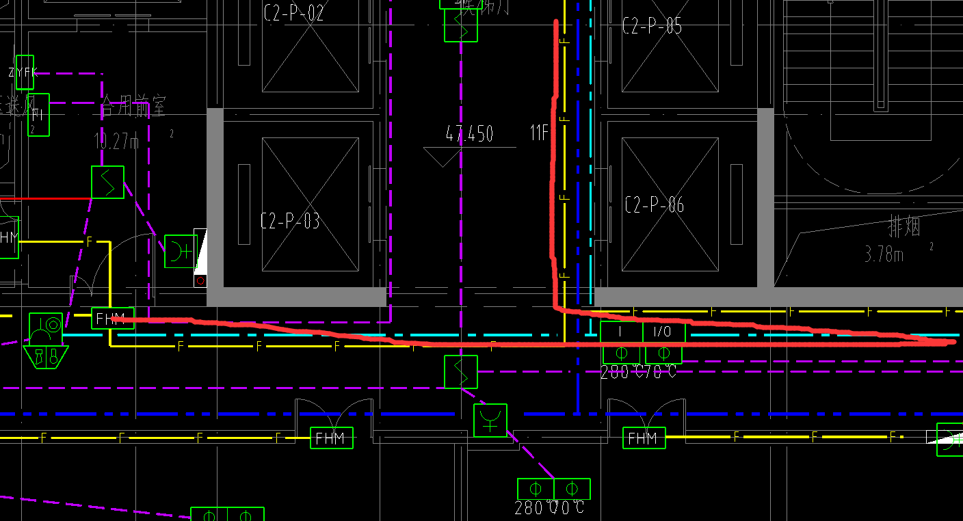The image size is (963, 521).
Task: Select the I/O module box
Action: coord(664,332)
